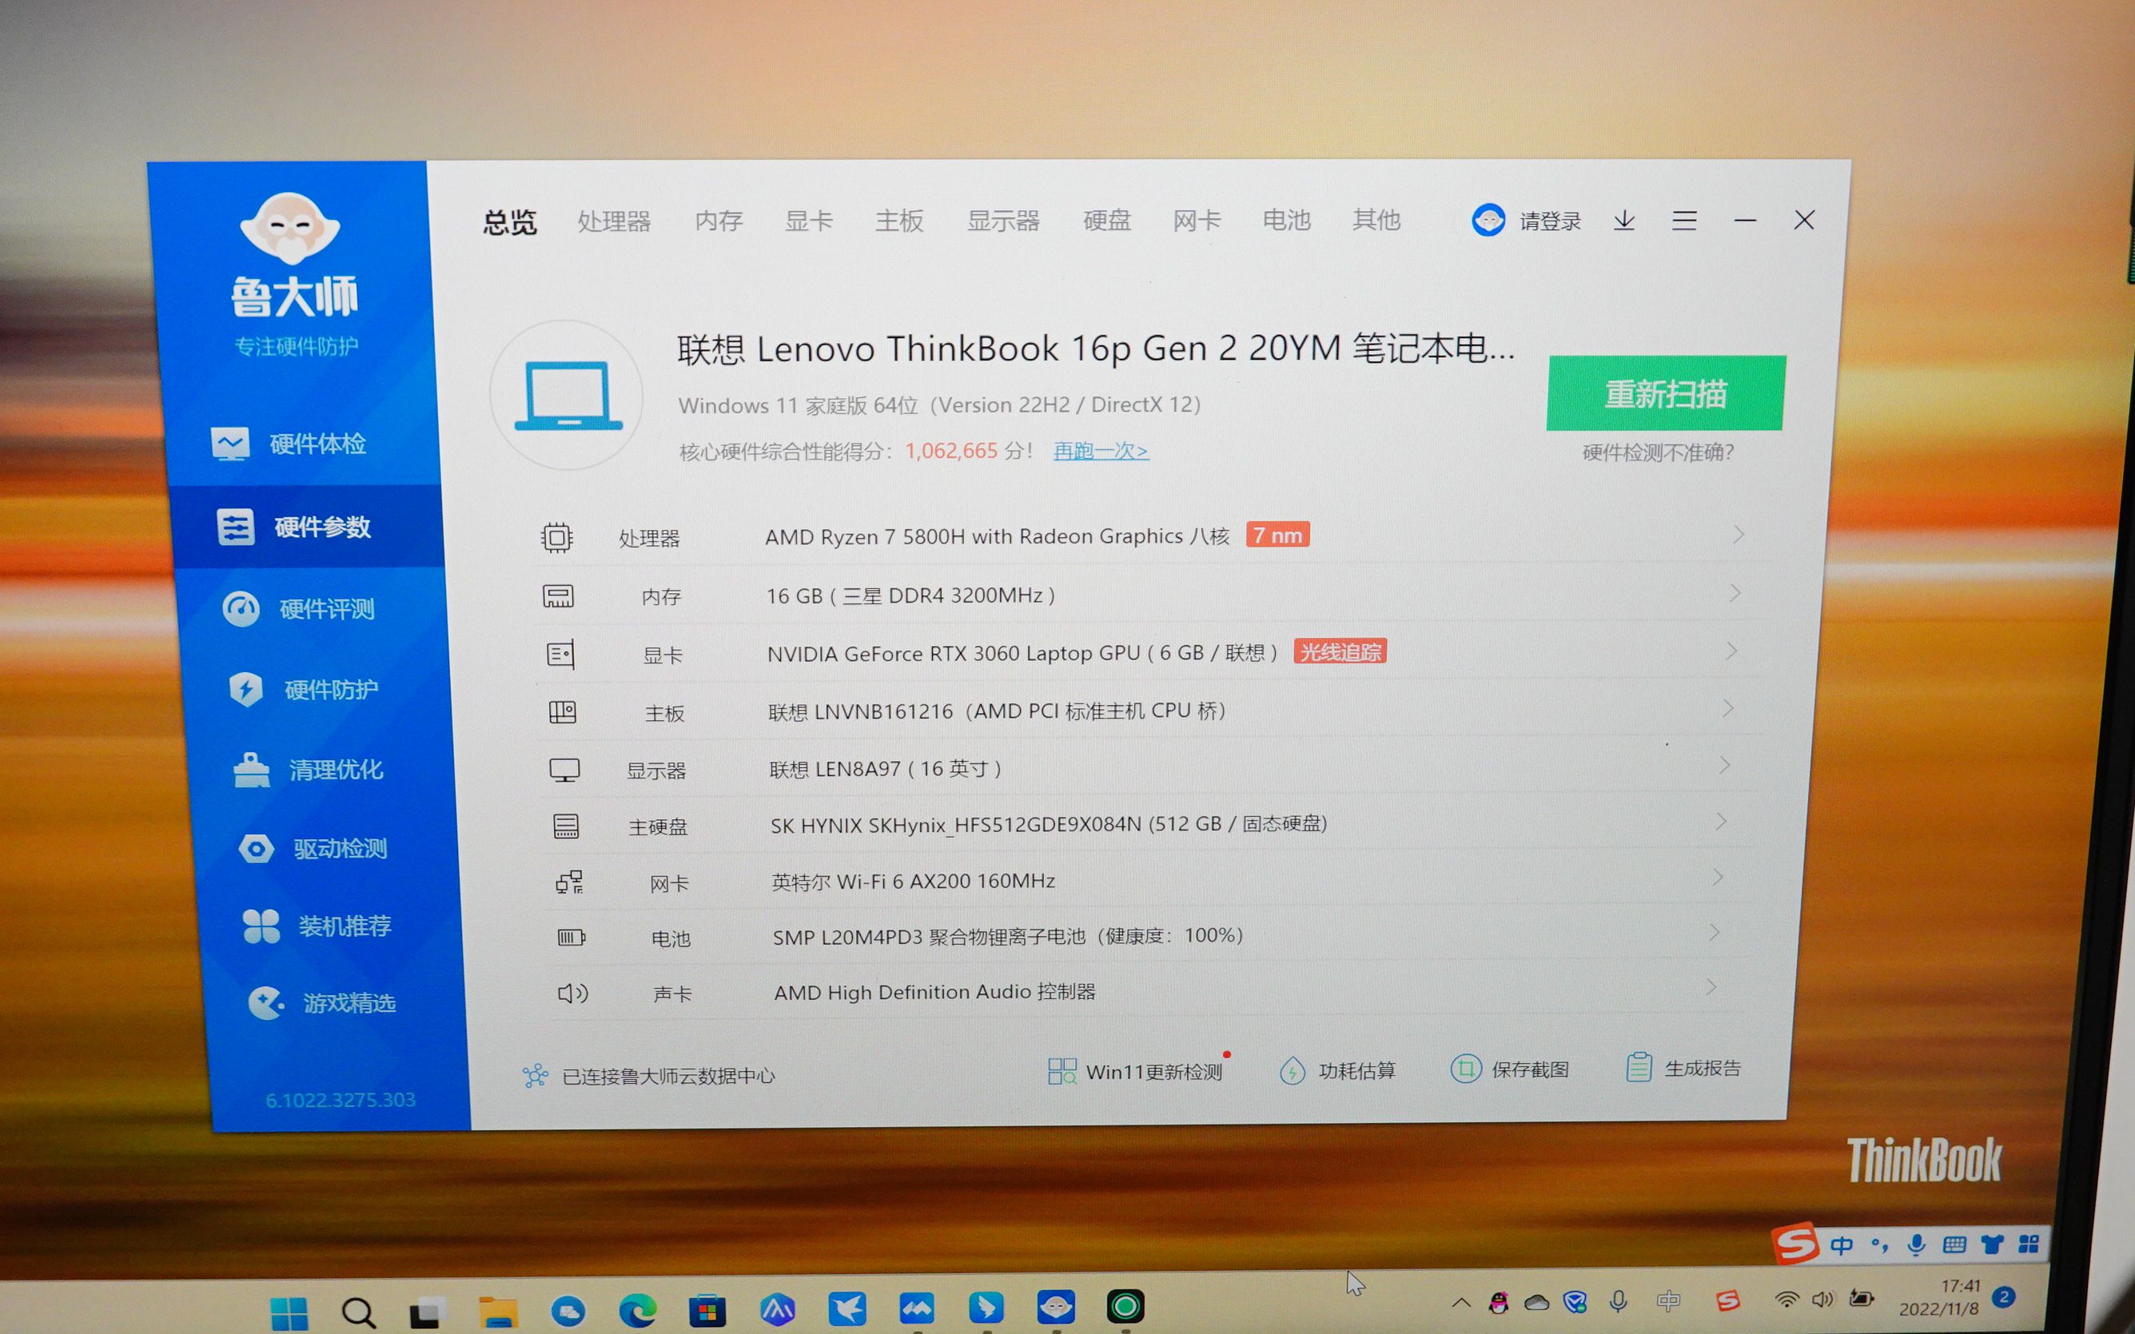Viewport: 2135px width, 1334px height.
Task: Click the 网卡 row network icon
Action: [x=569, y=882]
